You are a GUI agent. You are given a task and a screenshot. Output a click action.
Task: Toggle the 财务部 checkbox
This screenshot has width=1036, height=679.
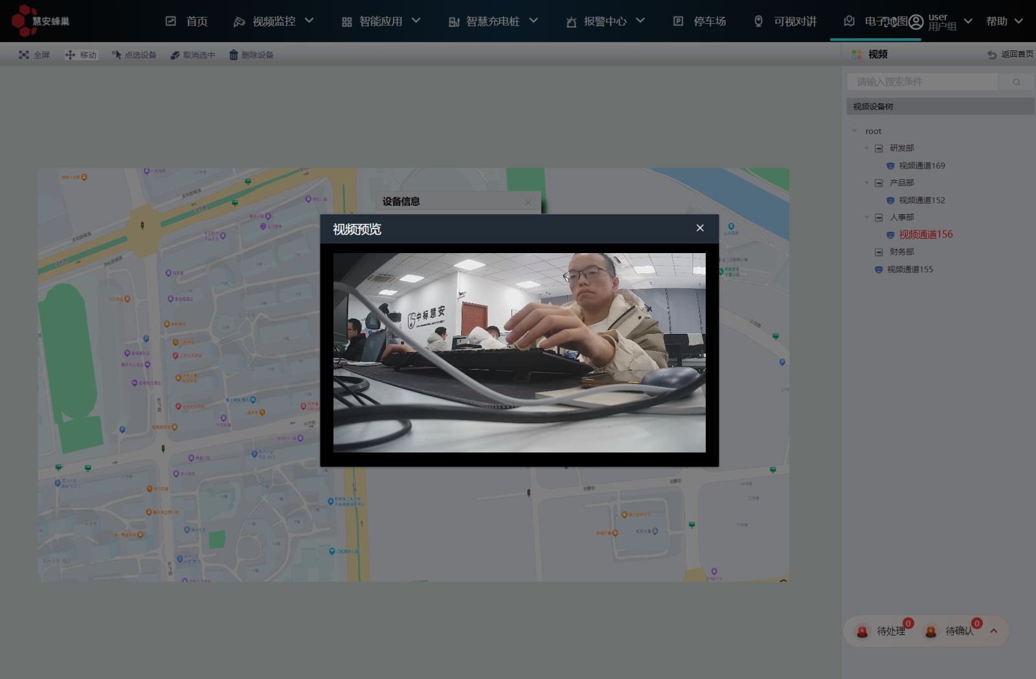[879, 252]
